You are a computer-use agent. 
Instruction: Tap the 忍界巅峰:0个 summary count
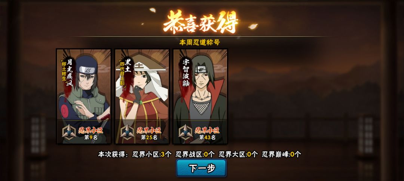click(x=281, y=154)
